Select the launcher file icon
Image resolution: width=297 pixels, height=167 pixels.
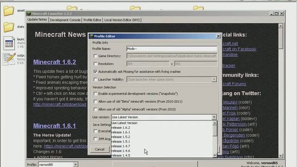9,43
